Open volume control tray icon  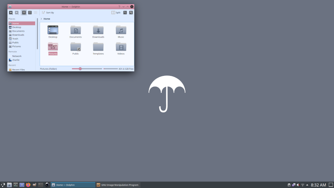[x=298, y=185]
